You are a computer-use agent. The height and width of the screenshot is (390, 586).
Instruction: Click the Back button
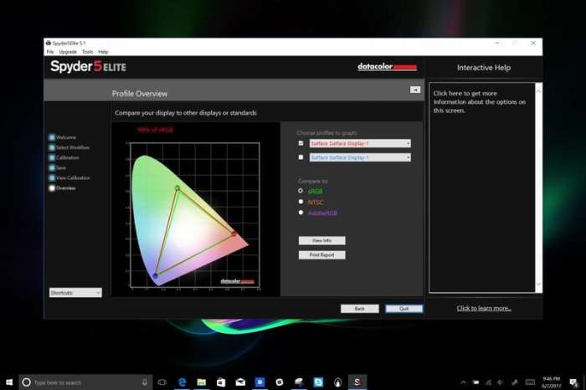[x=359, y=309]
